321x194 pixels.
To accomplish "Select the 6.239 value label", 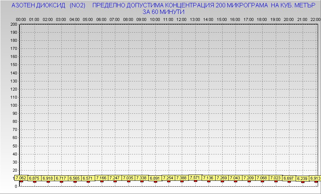I will tap(302, 179).
